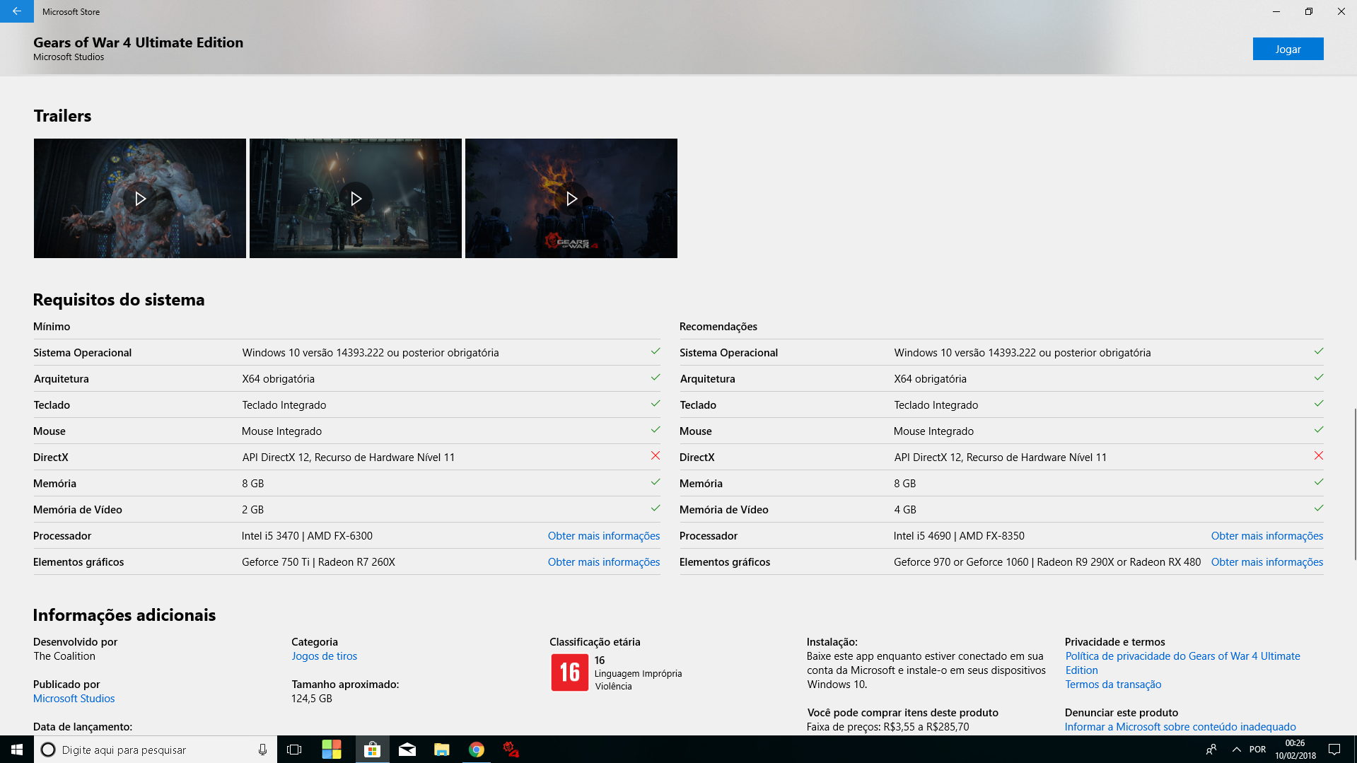Screen dimensions: 1357x763
Task: Open Elementos gráficos more info link under Mínimo
Action: [604, 562]
